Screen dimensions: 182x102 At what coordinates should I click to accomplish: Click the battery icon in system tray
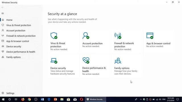coord(154,99)
